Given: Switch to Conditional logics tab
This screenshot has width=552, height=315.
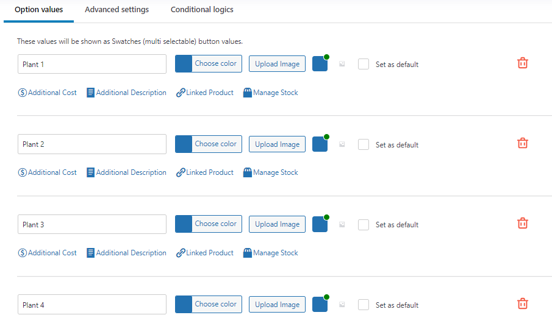Looking at the screenshot, I should (x=202, y=10).
